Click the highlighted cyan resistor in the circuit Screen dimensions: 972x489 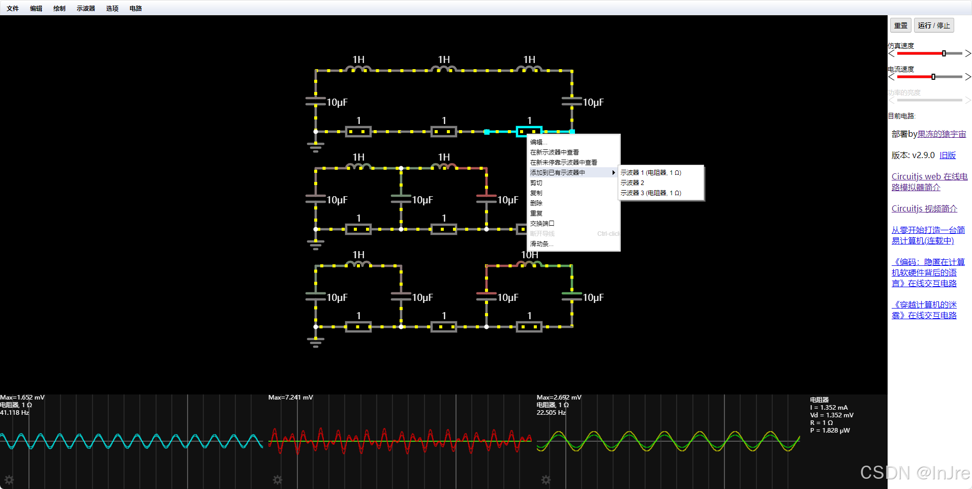point(530,132)
